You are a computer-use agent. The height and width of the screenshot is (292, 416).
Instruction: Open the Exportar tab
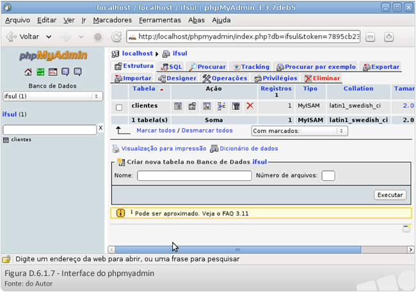[x=380, y=67]
